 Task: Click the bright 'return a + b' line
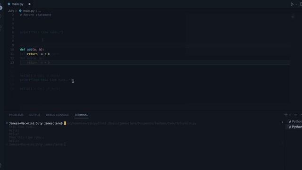38,54
